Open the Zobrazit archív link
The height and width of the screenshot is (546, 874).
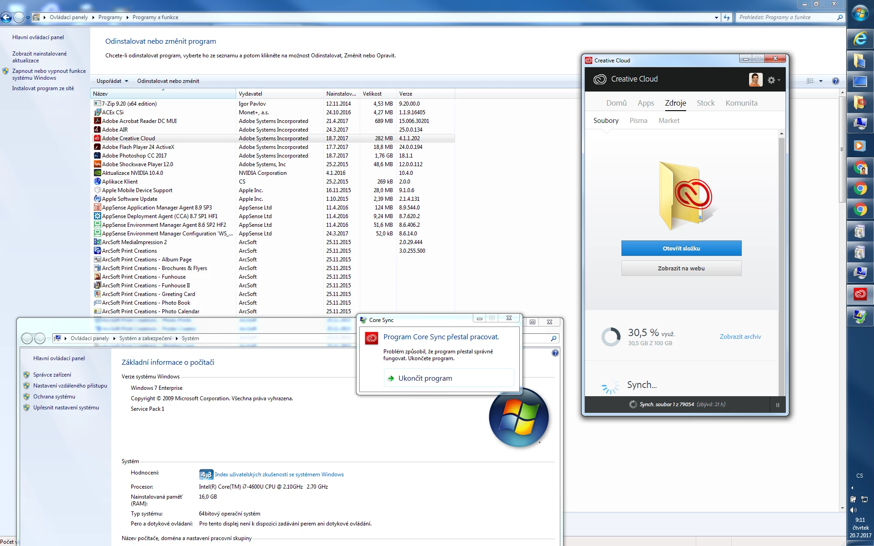(740, 337)
